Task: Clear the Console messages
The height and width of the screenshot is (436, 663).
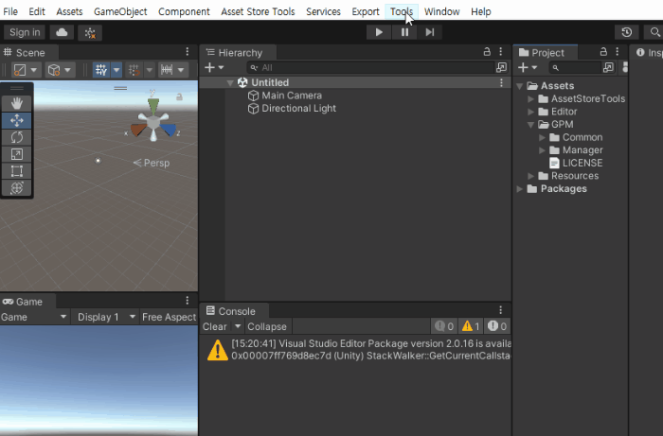Action: (x=215, y=326)
